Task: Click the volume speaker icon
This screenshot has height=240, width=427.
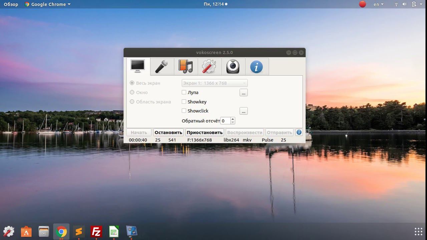Action: [405, 4]
